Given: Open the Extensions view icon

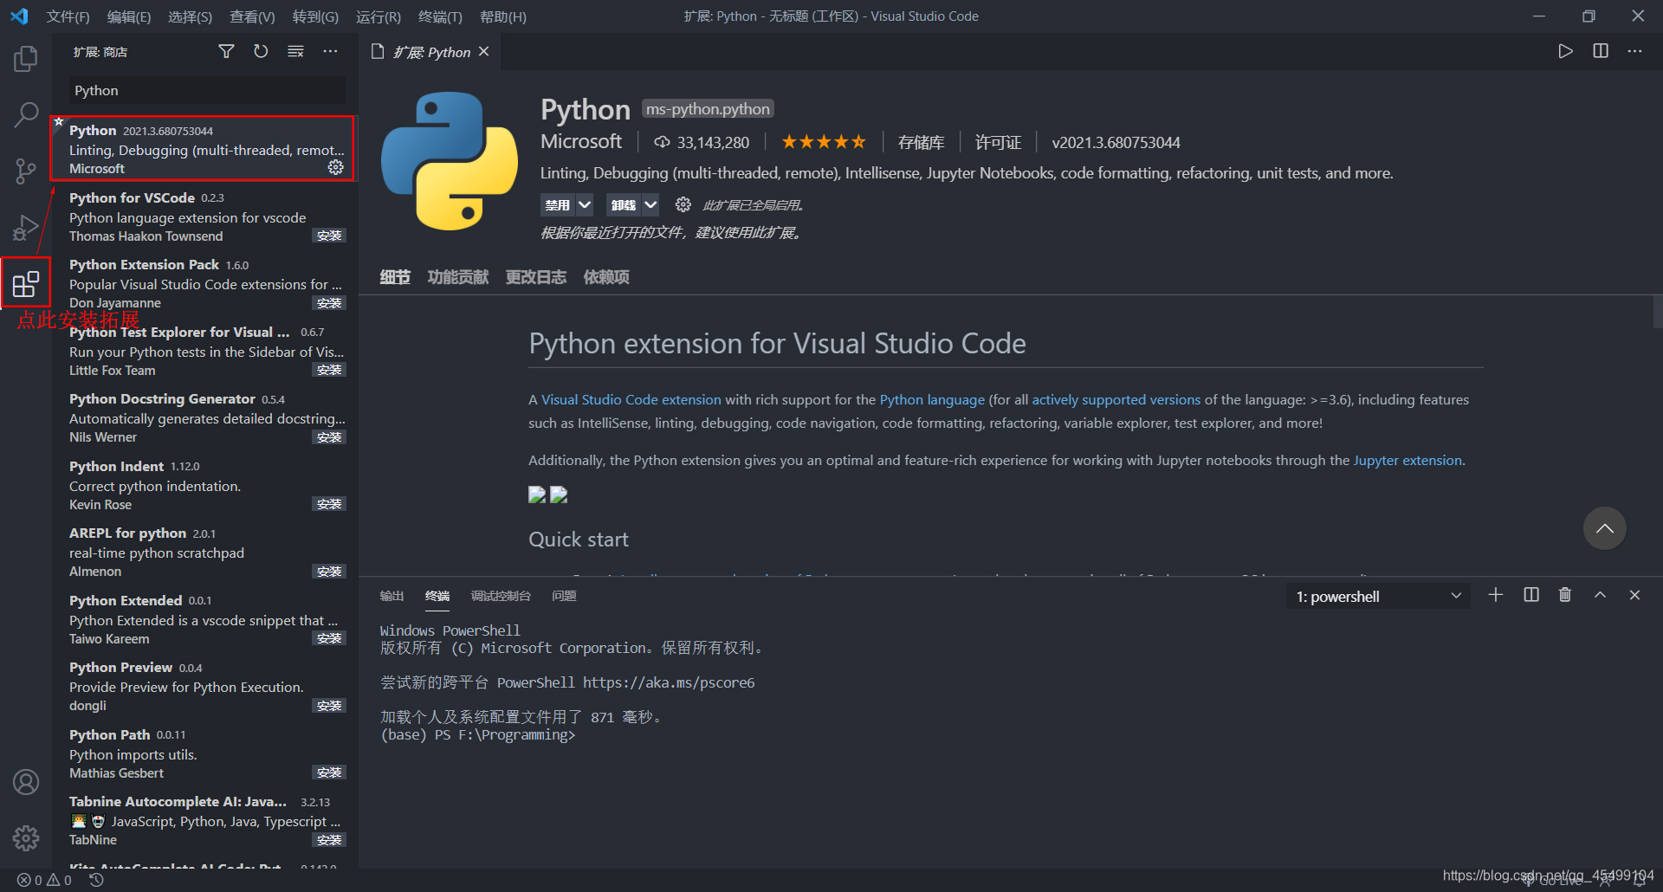Looking at the screenshot, I should [26, 283].
